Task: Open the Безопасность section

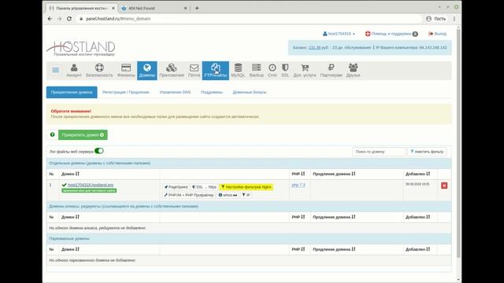Action: [99, 71]
